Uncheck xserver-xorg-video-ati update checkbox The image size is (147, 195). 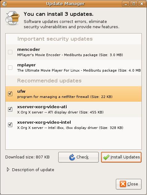(10, 109)
